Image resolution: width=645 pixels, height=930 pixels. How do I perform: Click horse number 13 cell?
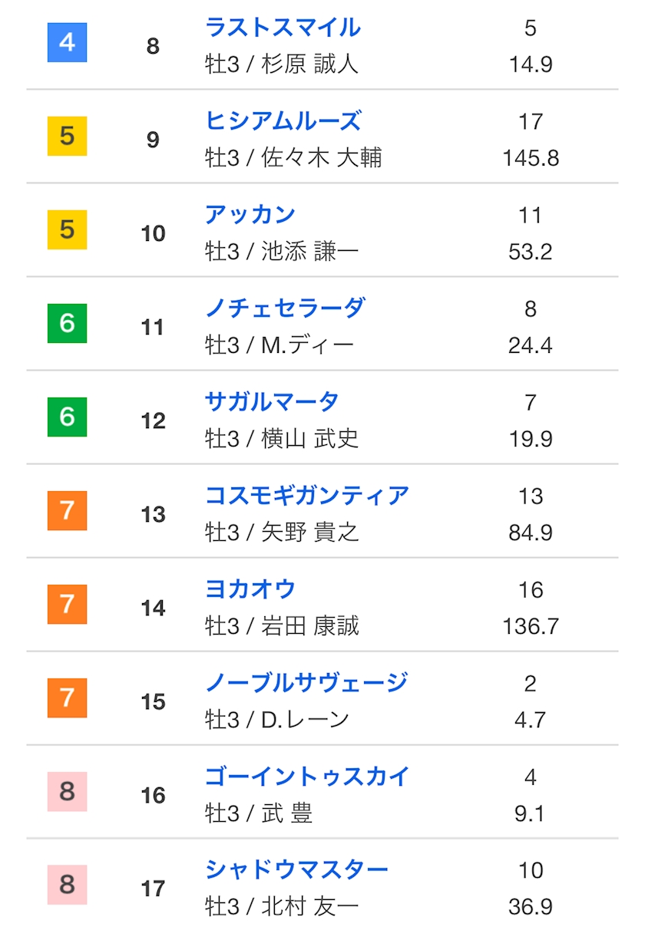pyautogui.click(x=154, y=514)
